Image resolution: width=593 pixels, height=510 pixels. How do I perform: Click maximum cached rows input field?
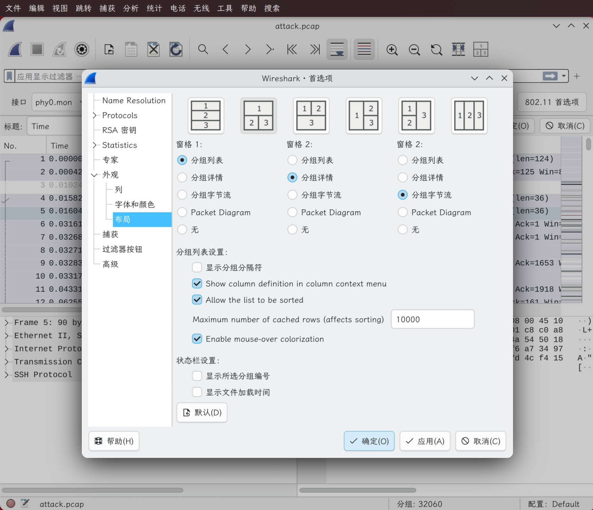coord(433,319)
